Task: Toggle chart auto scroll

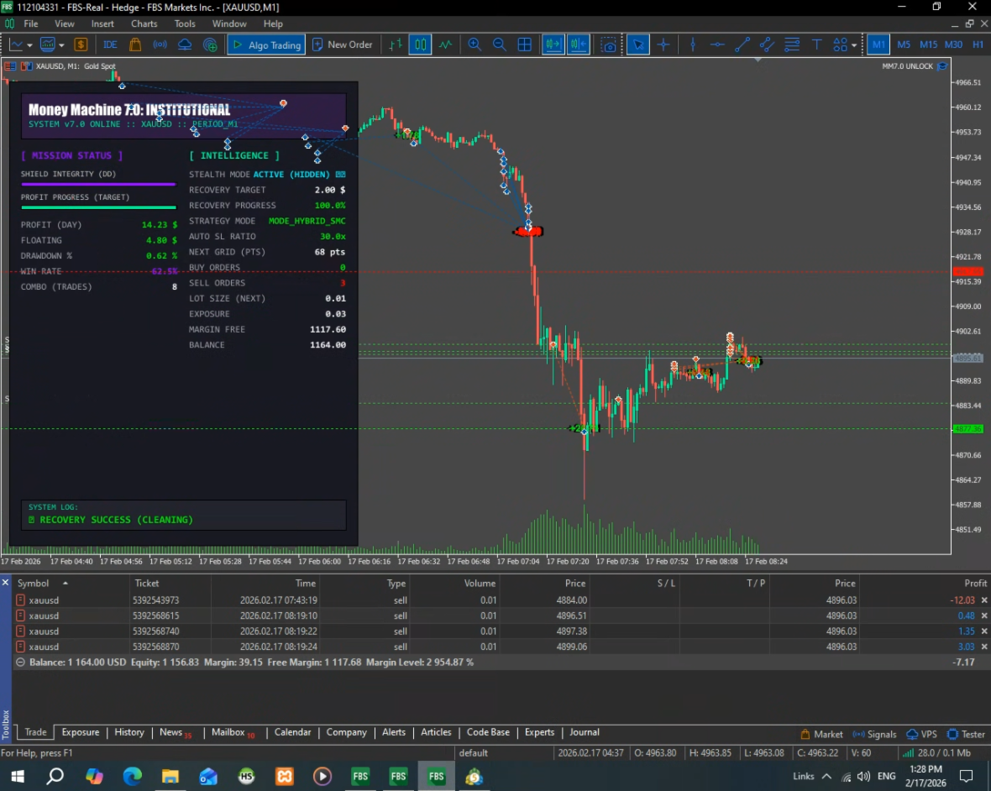Action: 553,45
